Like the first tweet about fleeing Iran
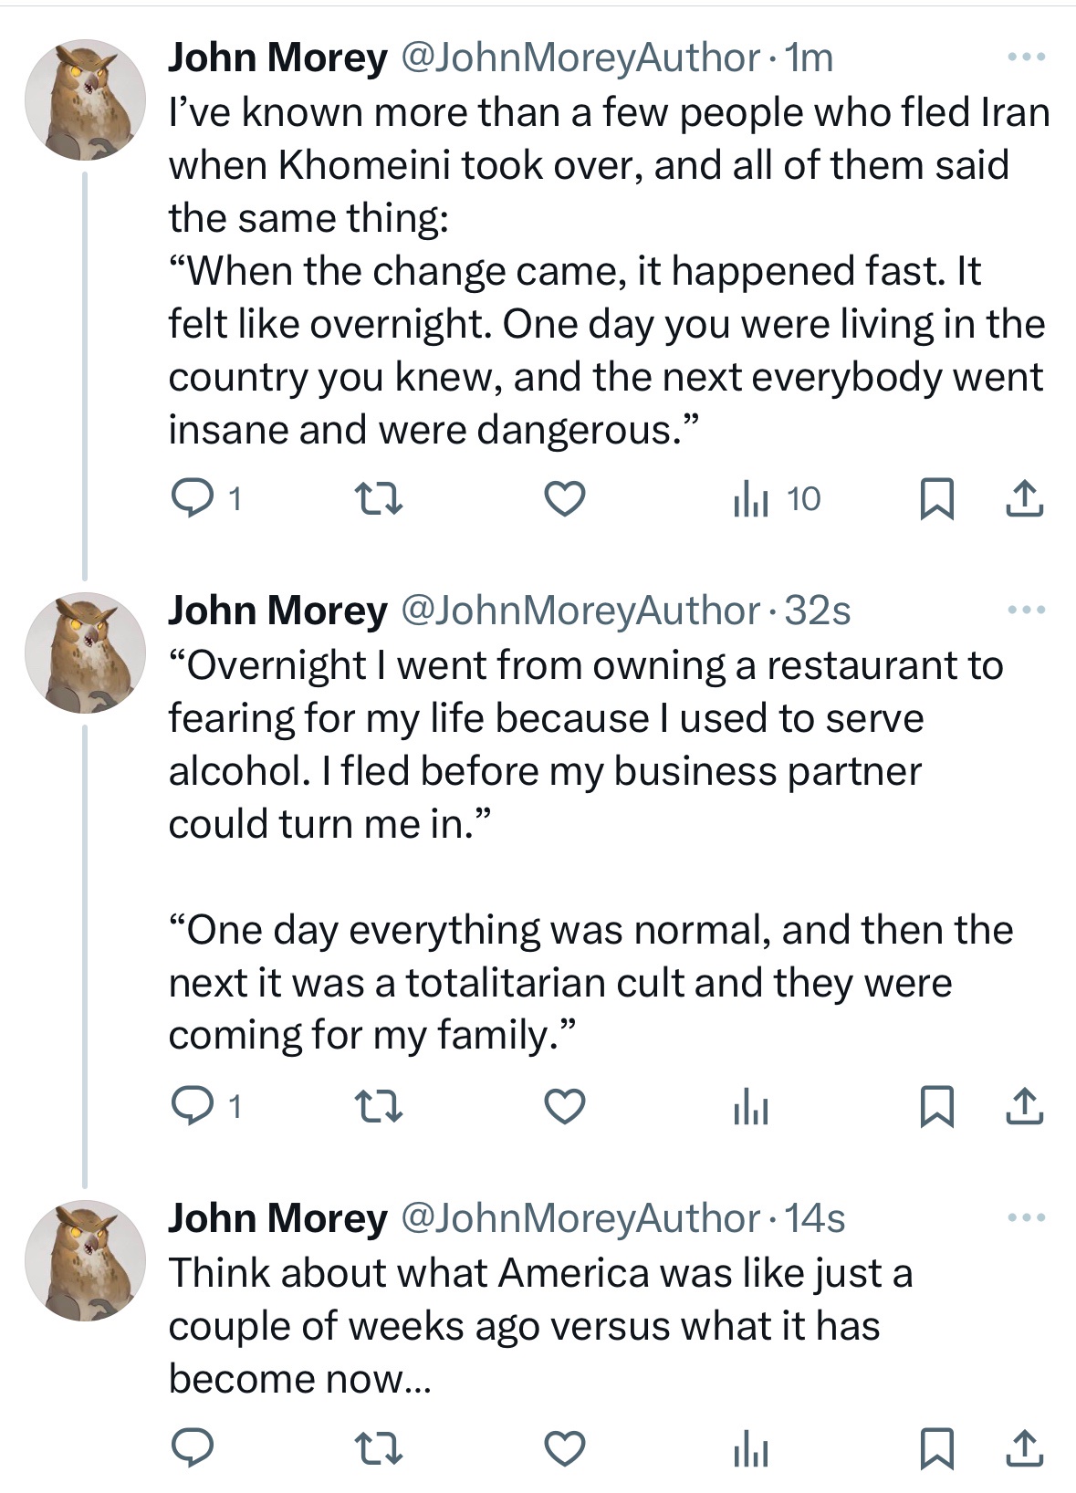This screenshot has width=1076, height=1493. [564, 499]
